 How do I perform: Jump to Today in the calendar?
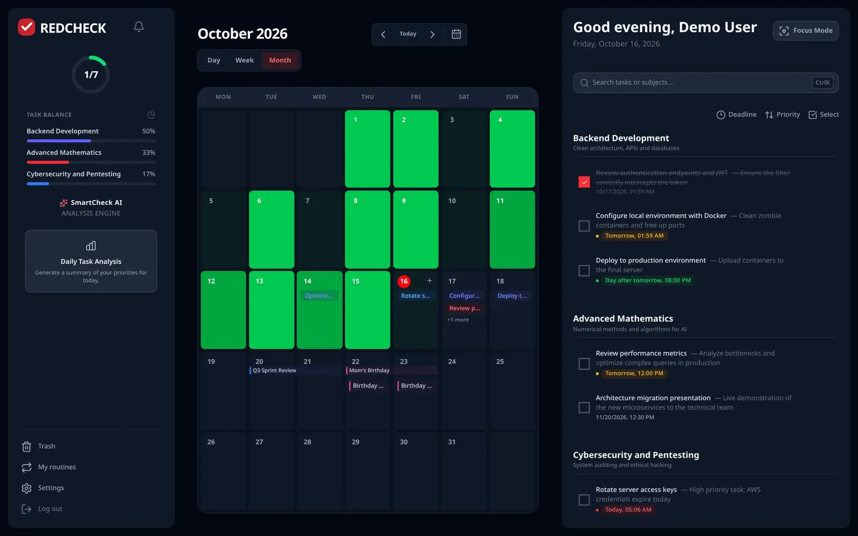[408, 34]
